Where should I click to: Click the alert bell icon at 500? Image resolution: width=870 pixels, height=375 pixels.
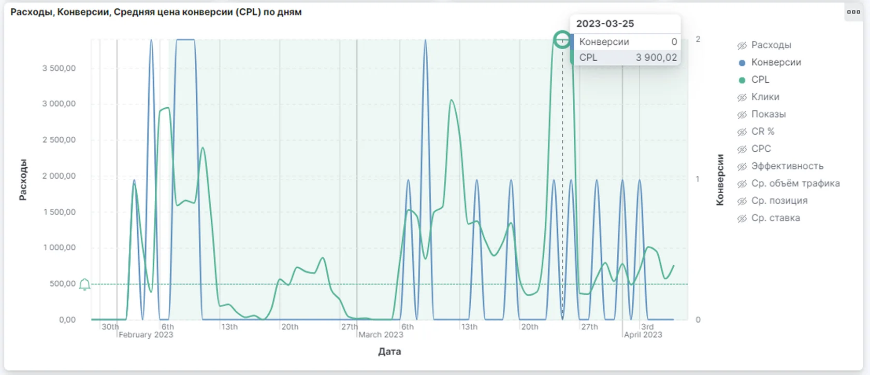(x=84, y=284)
